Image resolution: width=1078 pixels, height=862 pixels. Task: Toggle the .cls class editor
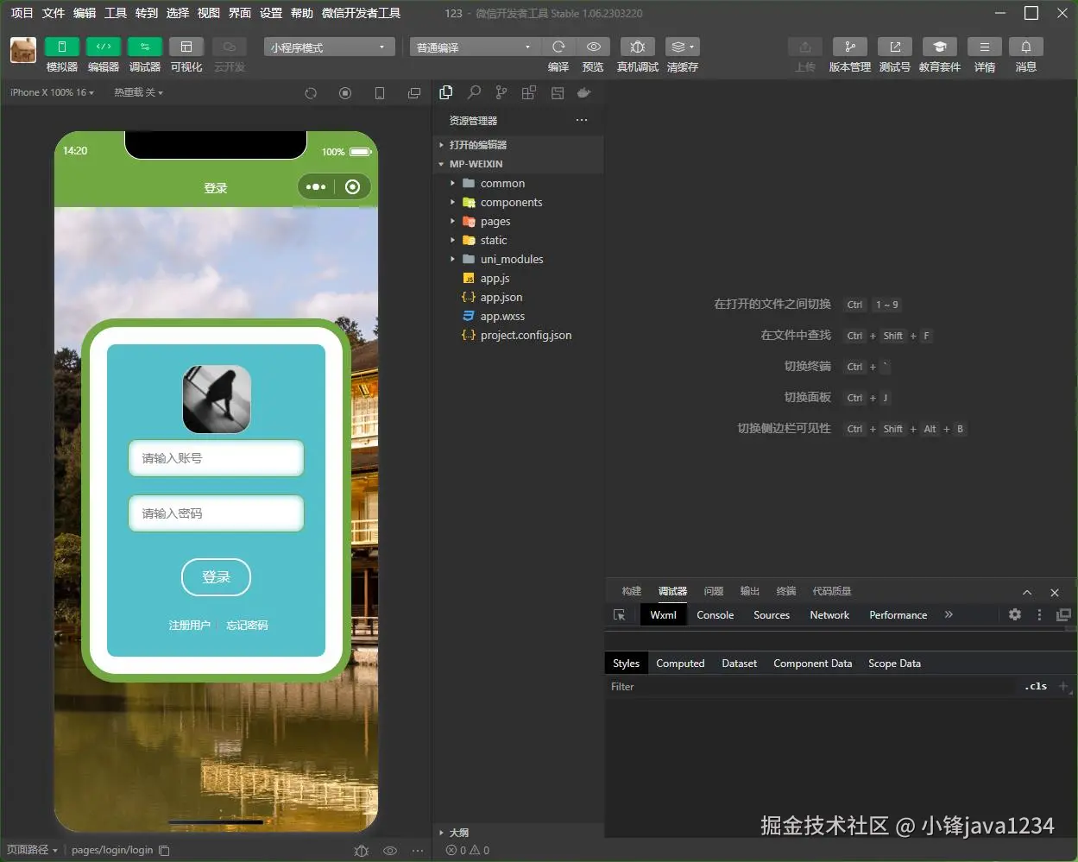click(1037, 687)
